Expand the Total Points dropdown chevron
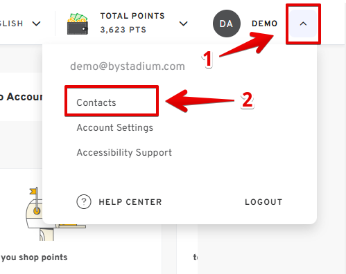The width and height of the screenshot is (346, 274). pos(184,24)
